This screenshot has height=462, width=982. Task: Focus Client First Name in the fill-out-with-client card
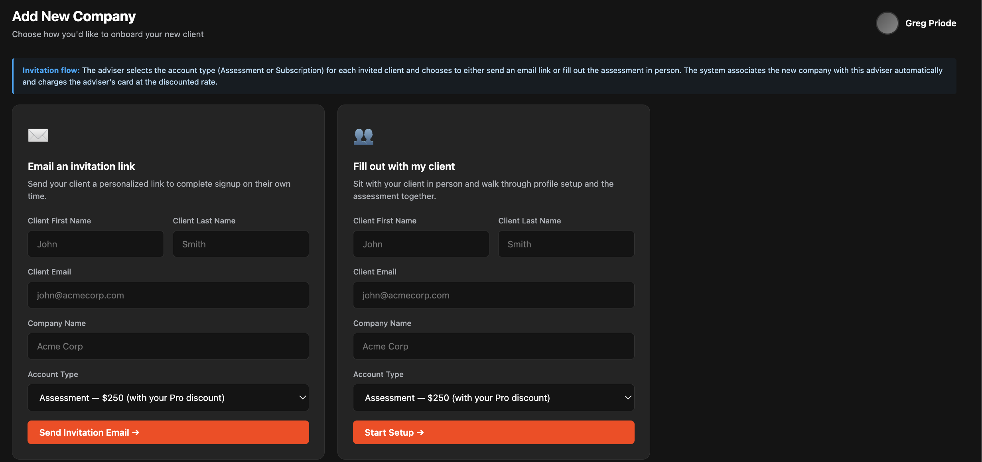(421, 244)
